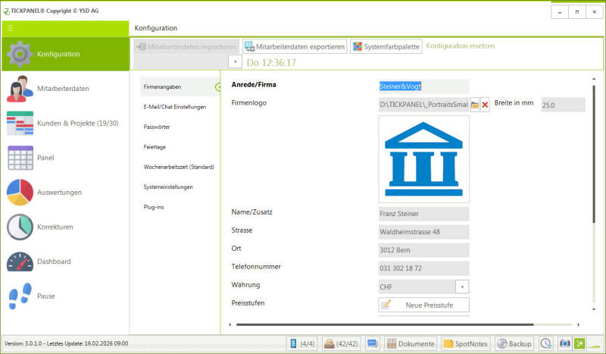Expand the Währung CHF dropdown
This screenshot has width=606, height=354.
click(x=462, y=287)
